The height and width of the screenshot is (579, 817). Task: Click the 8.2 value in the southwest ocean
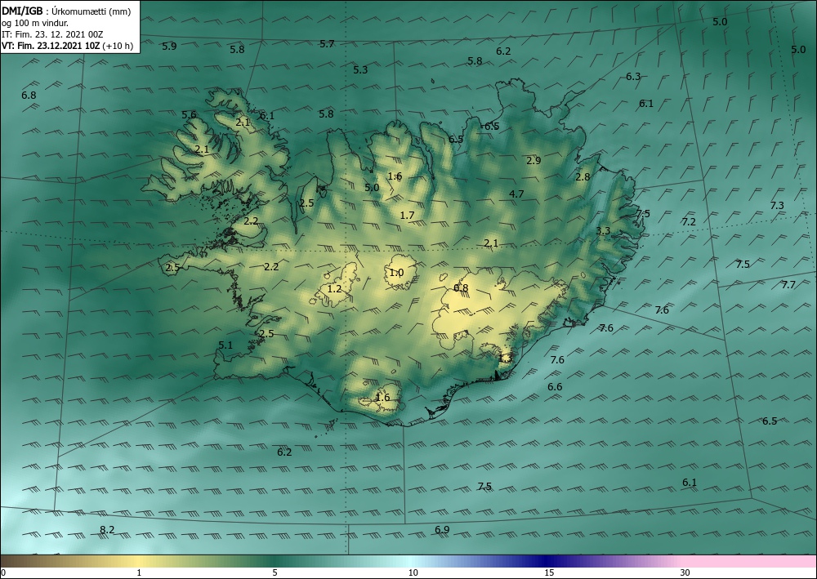[x=107, y=530]
